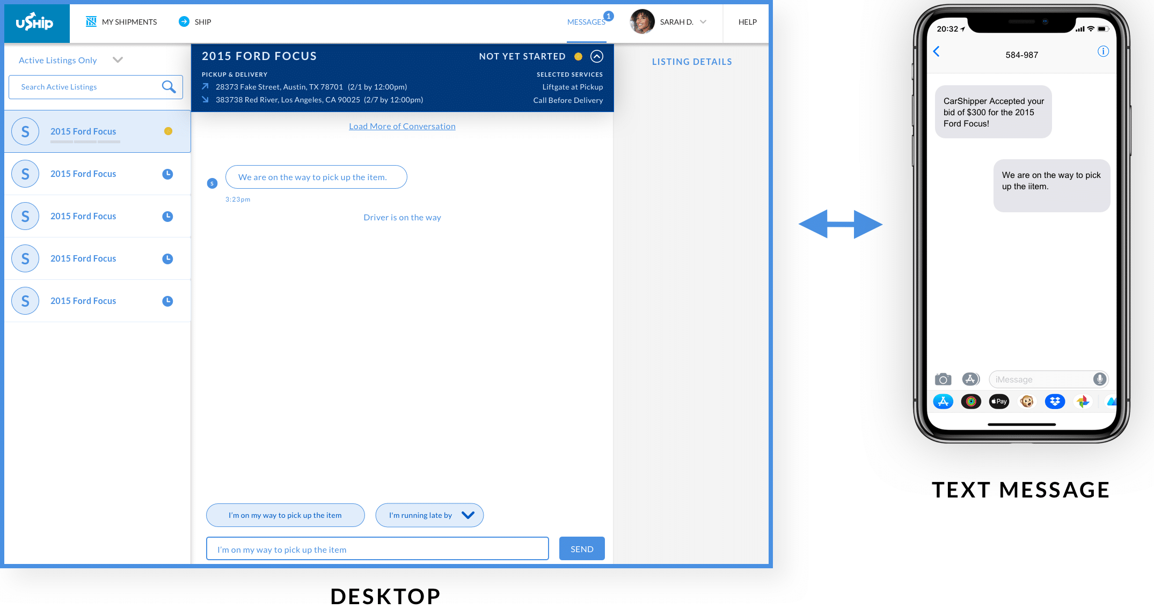Click the Search Active Listings field
Image resolution: width=1154 pixels, height=609 pixels.
tap(96, 87)
